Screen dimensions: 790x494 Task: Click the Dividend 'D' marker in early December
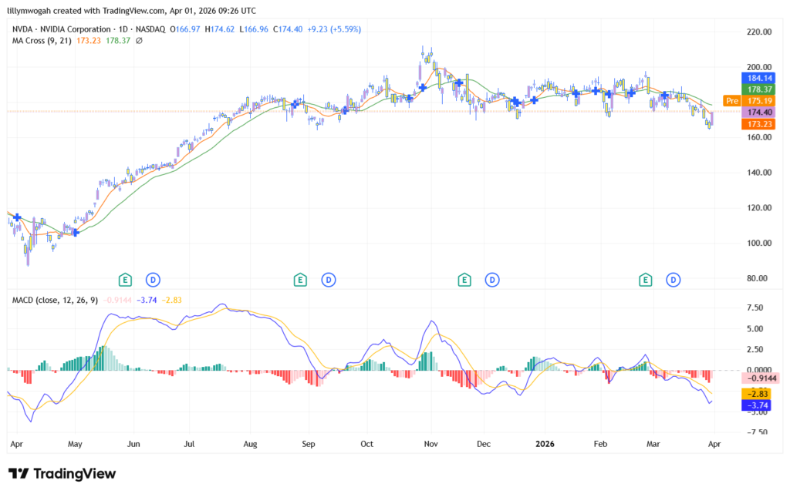tap(492, 278)
